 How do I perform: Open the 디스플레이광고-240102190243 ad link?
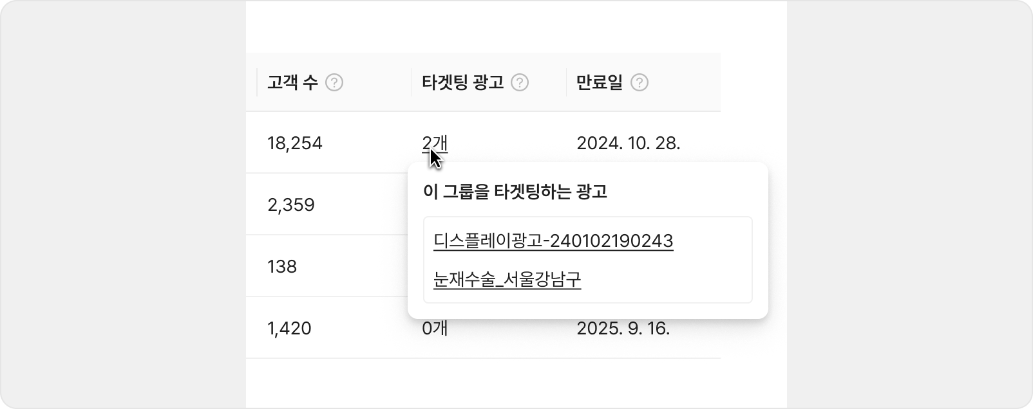tap(553, 241)
